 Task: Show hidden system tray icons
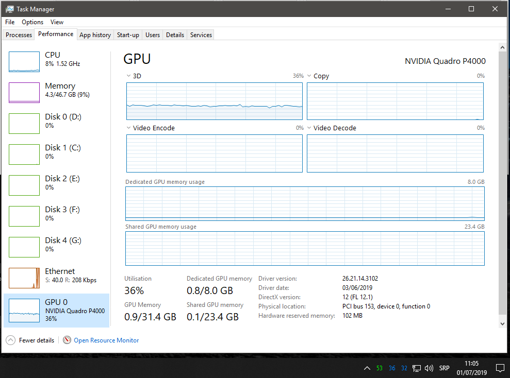(367, 368)
